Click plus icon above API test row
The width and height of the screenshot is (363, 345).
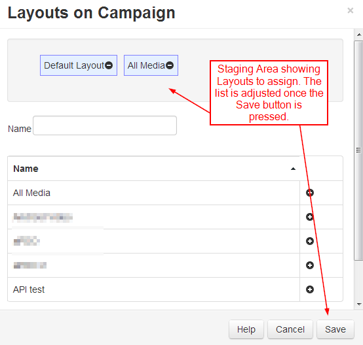coord(309,265)
